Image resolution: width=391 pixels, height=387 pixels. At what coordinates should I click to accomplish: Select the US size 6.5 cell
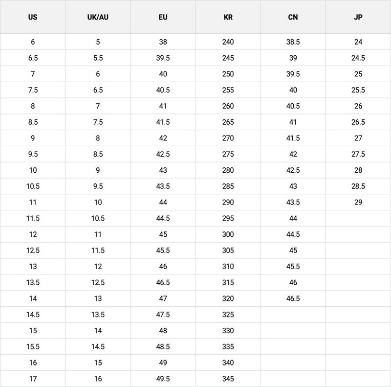[x=33, y=58]
